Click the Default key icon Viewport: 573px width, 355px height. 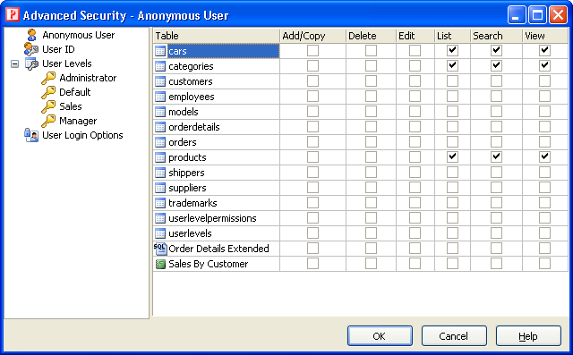click(48, 92)
